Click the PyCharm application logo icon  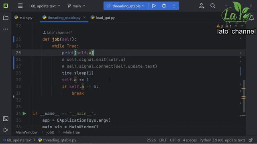[x=6, y=6]
